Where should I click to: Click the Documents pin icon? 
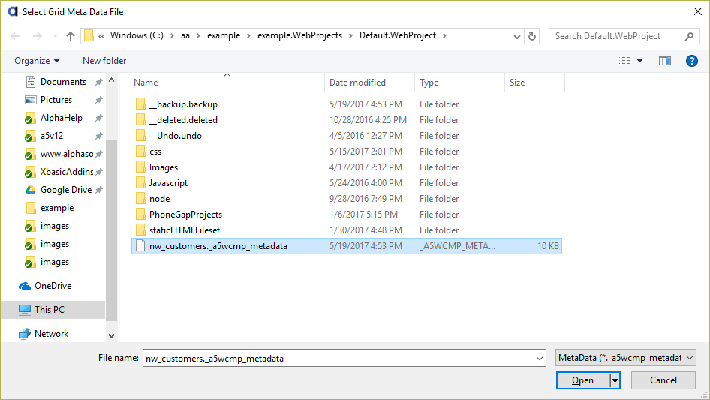click(x=98, y=82)
